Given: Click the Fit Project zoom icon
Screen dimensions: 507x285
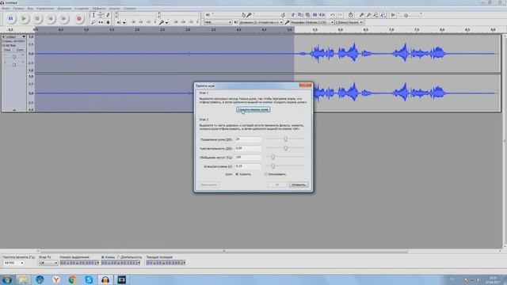Looking at the screenshot, I should click(x=383, y=15).
